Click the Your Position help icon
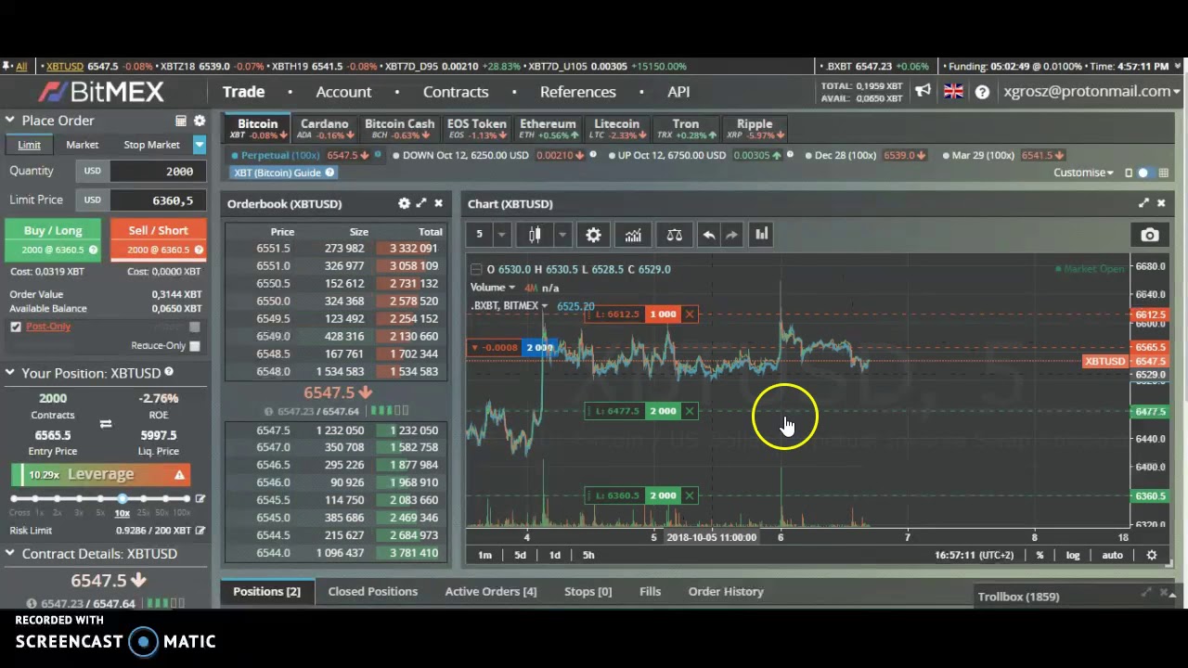Screen dimensions: 1188x668 pos(169,372)
